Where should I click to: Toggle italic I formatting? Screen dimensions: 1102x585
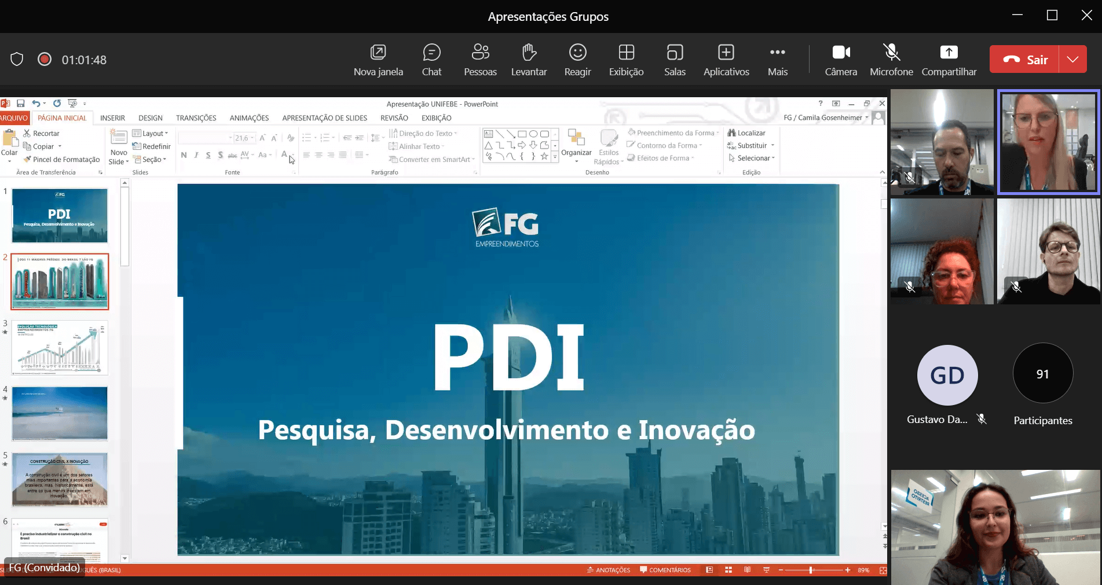[x=196, y=154]
